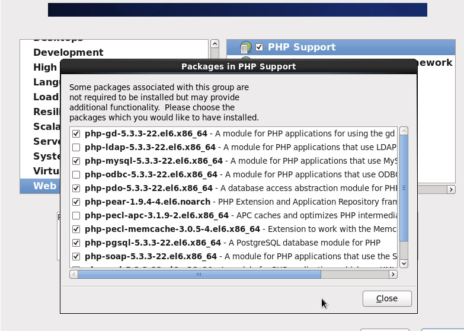
Task: Click the php-pdo-5.3.3-22.el6.x86_64 package name
Action: (x=149, y=188)
